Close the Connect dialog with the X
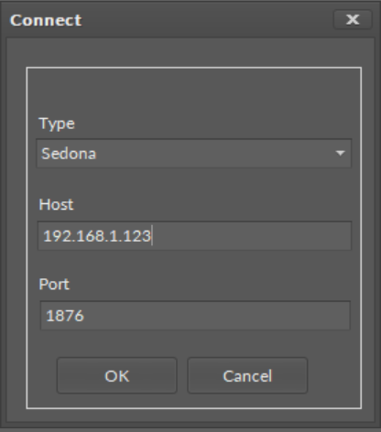The width and height of the screenshot is (381, 432). click(x=353, y=19)
